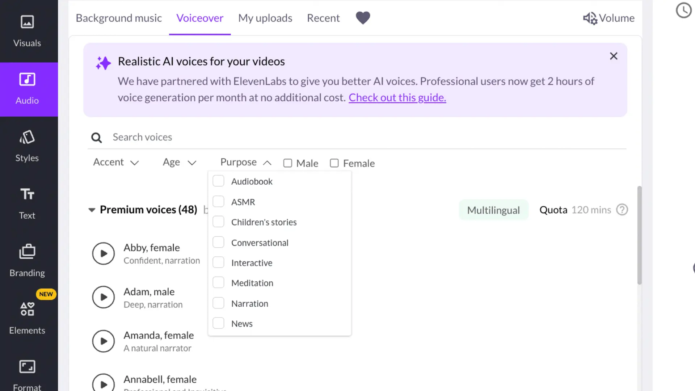Open the Text tool panel
Viewport: 695px width, 391px height.
[27, 203]
